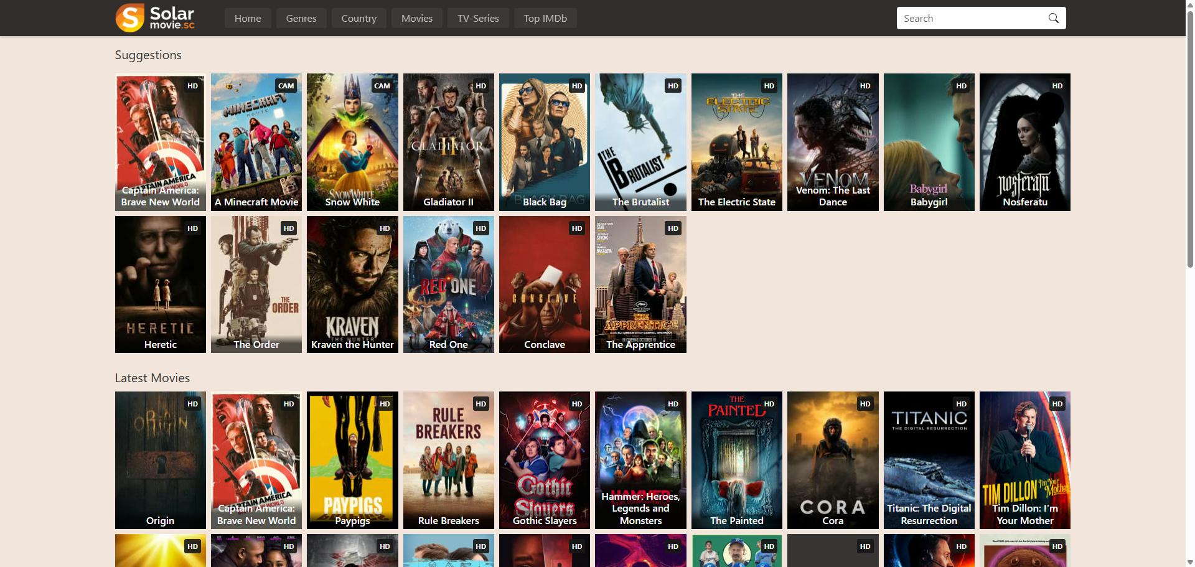Open The Order poster
Viewport: 1195px width, 567px height.
[256, 284]
